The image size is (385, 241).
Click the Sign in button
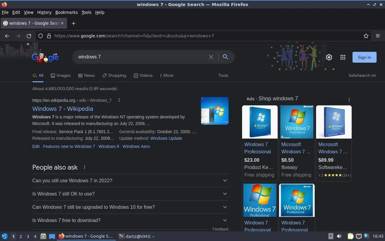tap(364, 57)
